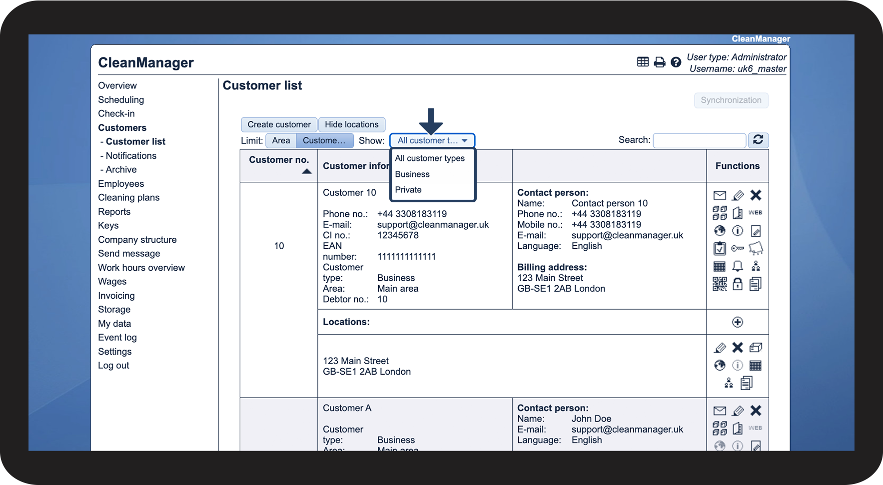Click the padlock icon for Customer 10

(738, 284)
